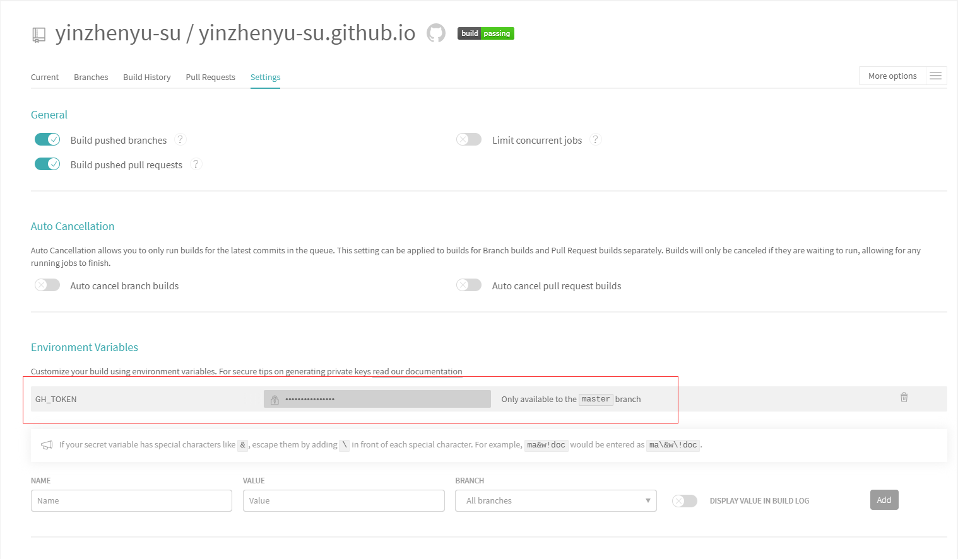Click the repository book icon
Image resolution: width=958 pixels, height=559 pixels.
38,35
